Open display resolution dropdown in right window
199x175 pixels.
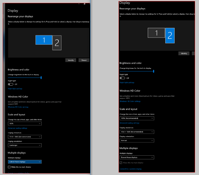coord(137,132)
